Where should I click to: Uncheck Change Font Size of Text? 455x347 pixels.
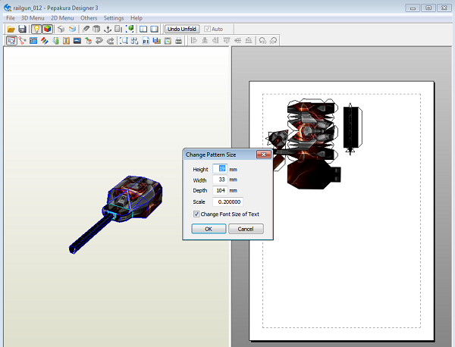point(197,214)
